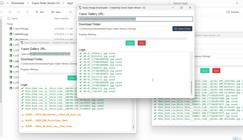Go to Yupoo Faster Version 2.0 breadcrumb
243x140 pixels.
[46, 3]
